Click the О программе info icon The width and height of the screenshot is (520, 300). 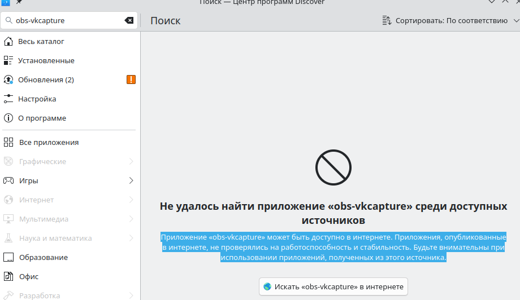click(x=8, y=118)
